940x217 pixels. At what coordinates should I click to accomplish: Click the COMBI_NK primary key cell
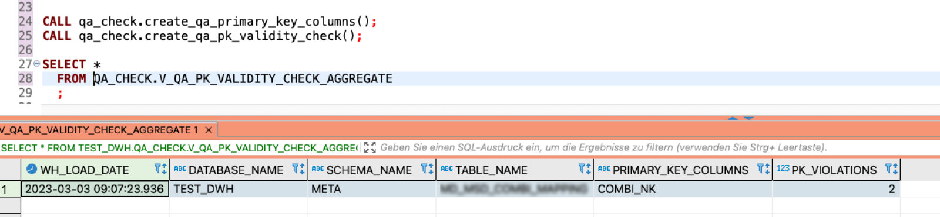[683, 189]
